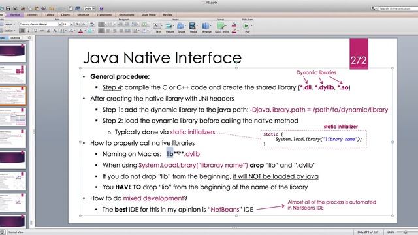Image resolution: width=418 pixels, height=235 pixels.
Task: Open the Section dropdown
Action: 10,31
